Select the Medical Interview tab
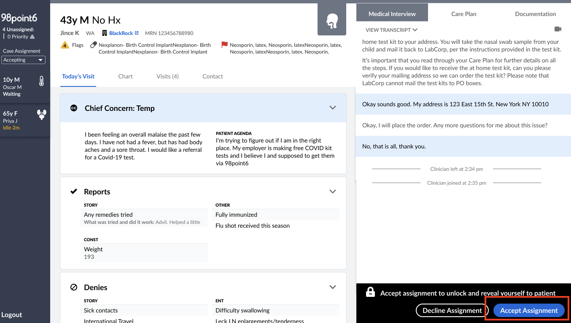This screenshot has height=323, width=571. (x=392, y=13)
